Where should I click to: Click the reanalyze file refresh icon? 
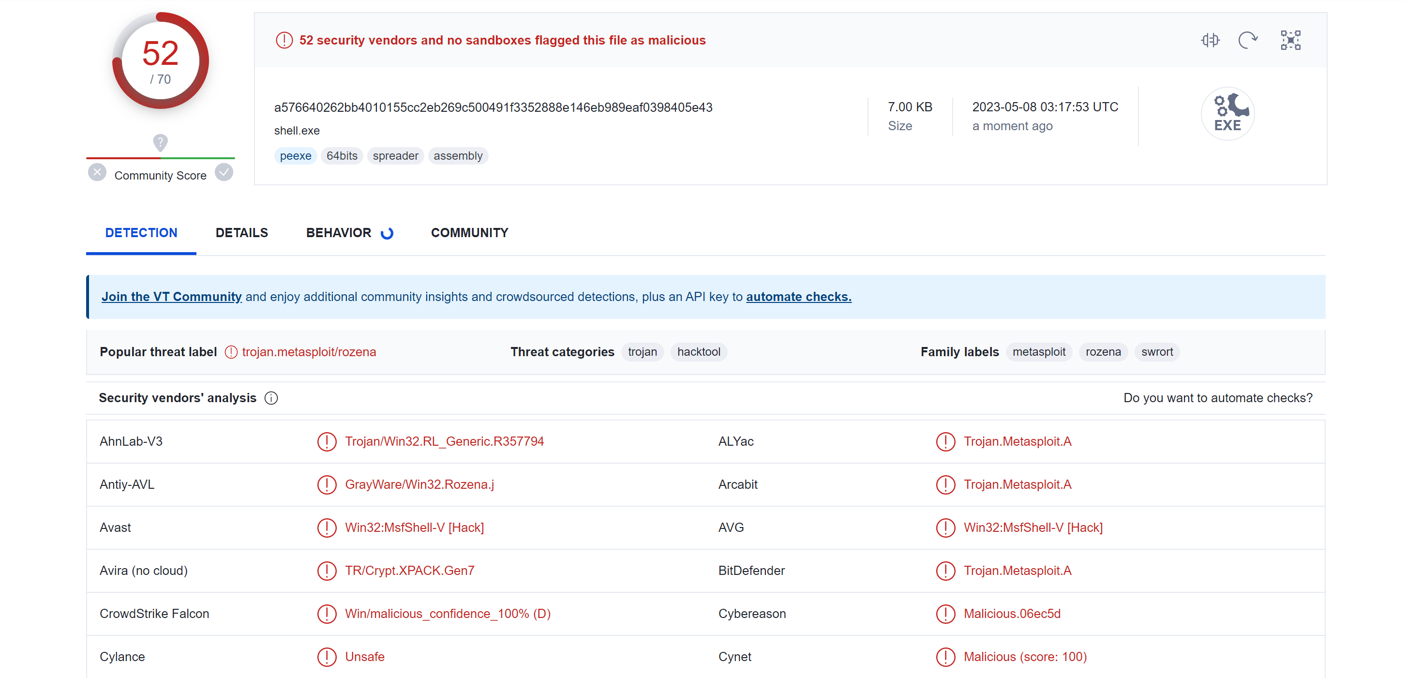(x=1248, y=40)
